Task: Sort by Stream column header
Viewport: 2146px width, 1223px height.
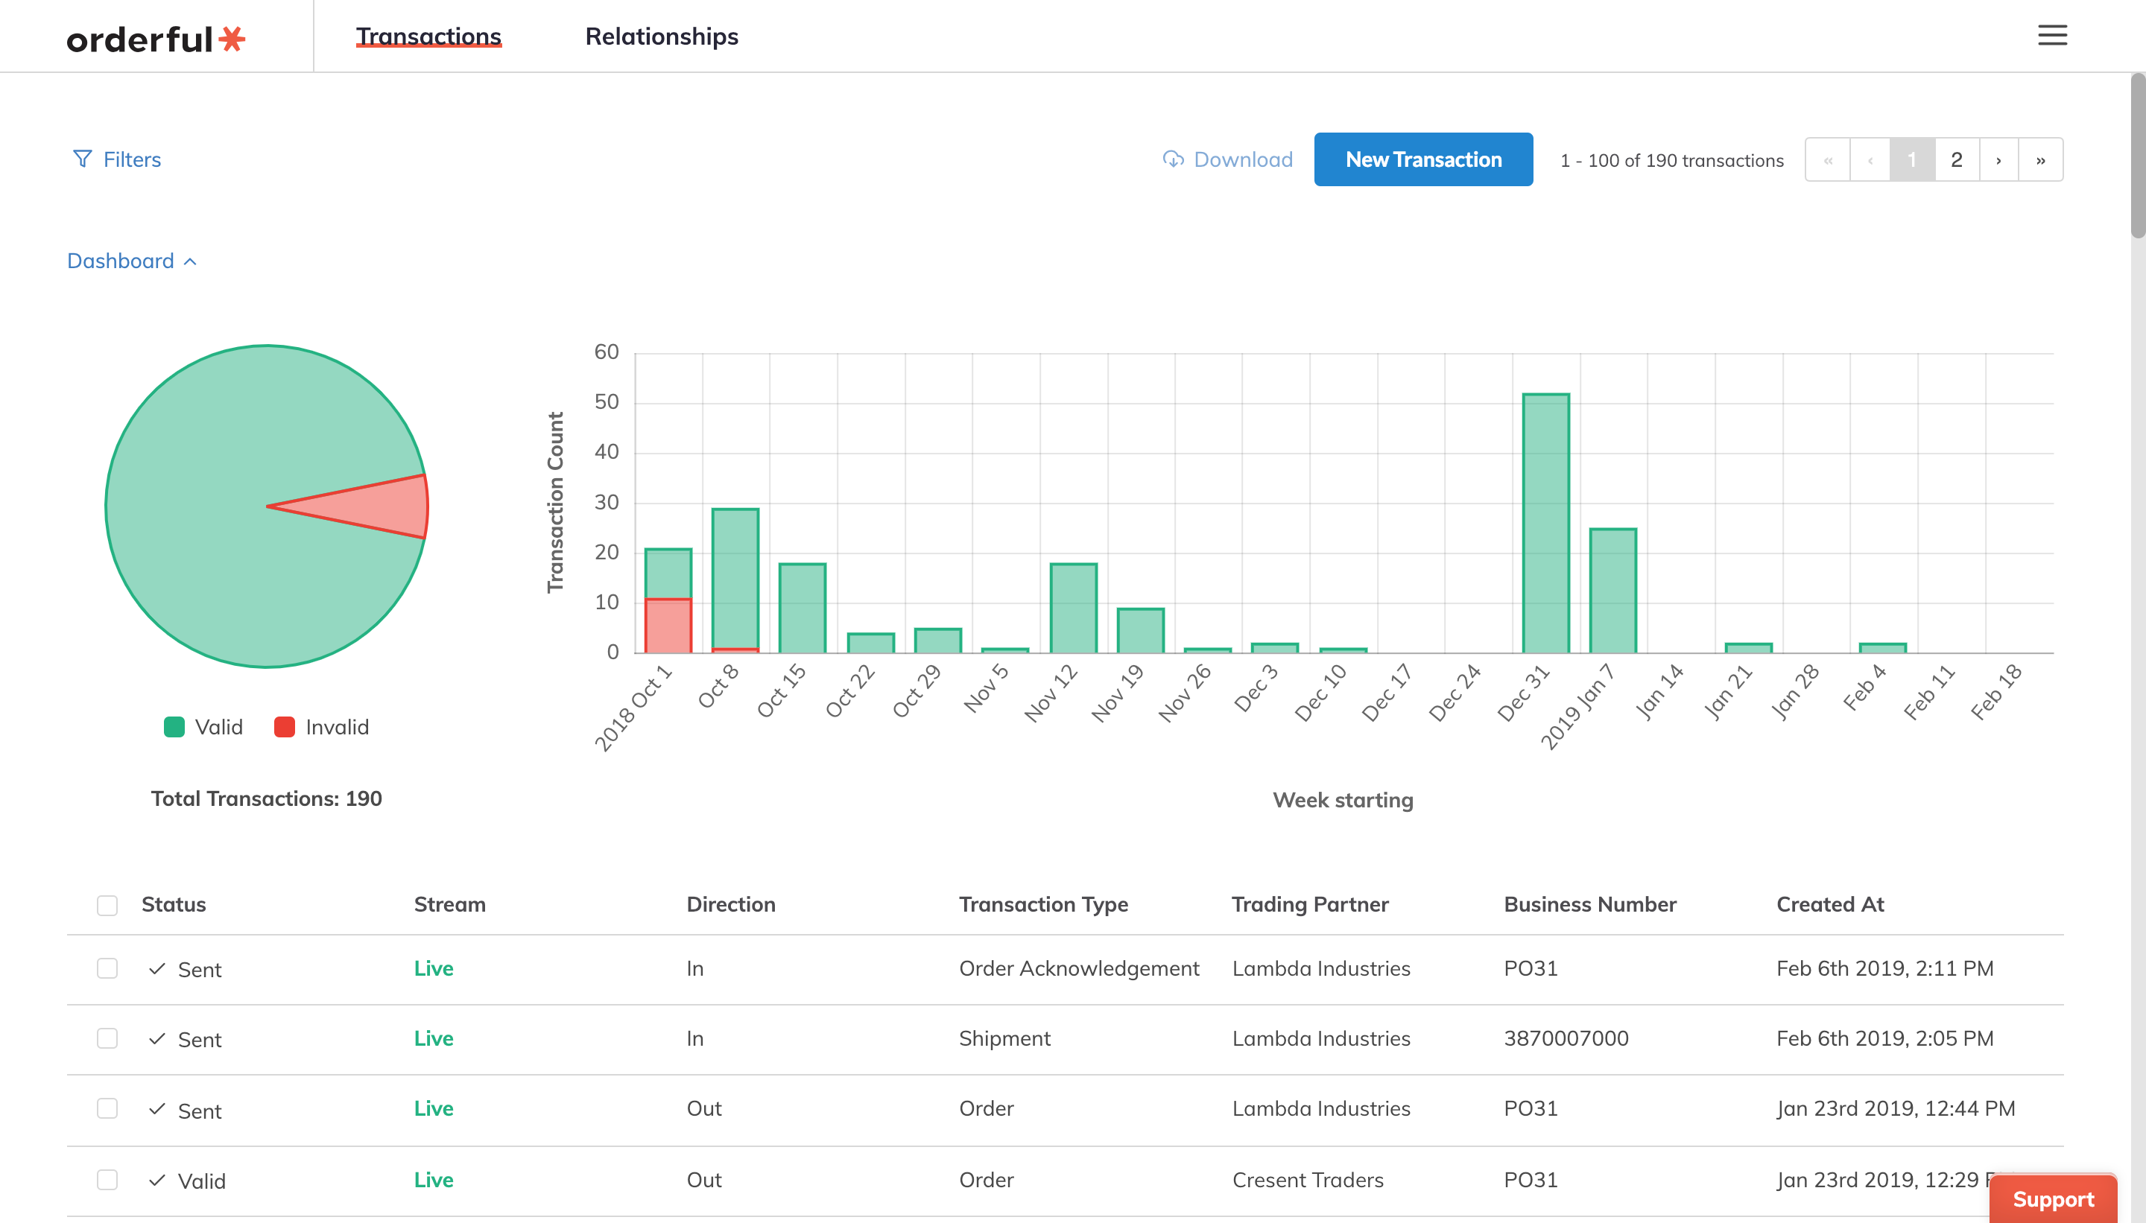Action: 449,905
